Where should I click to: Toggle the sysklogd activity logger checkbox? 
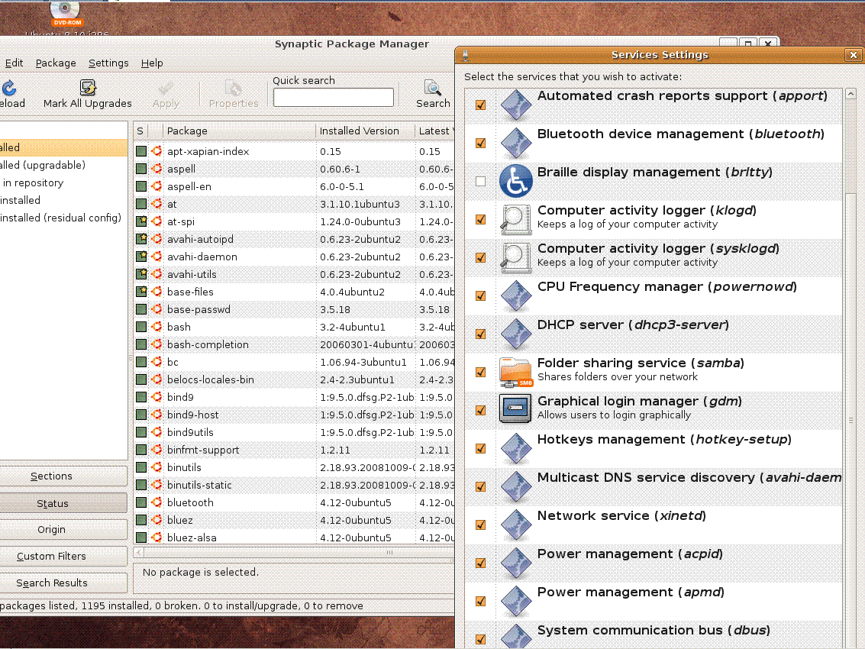[x=480, y=257]
